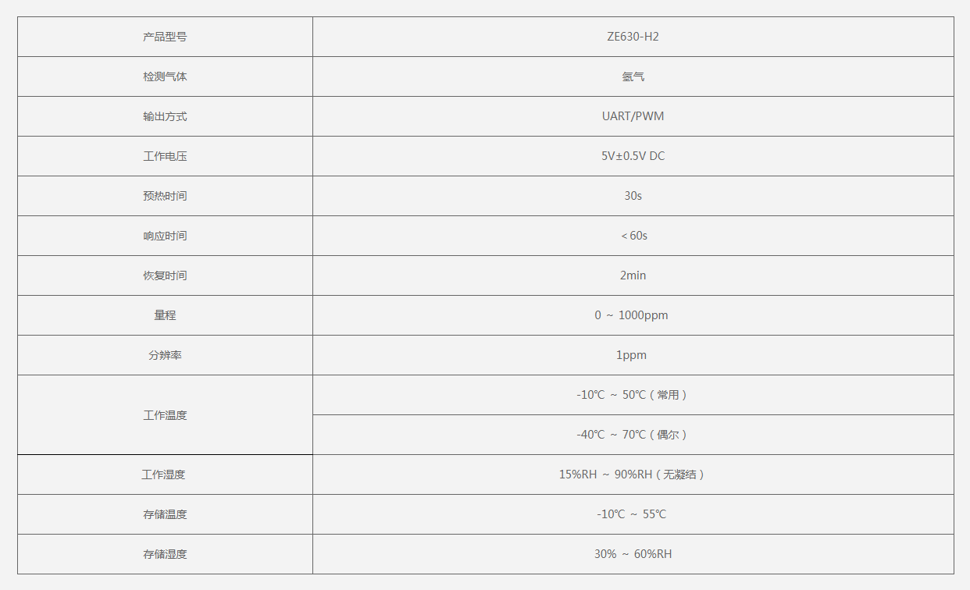Click the 5V±0.5V DC voltage value

pyautogui.click(x=633, y=156)
